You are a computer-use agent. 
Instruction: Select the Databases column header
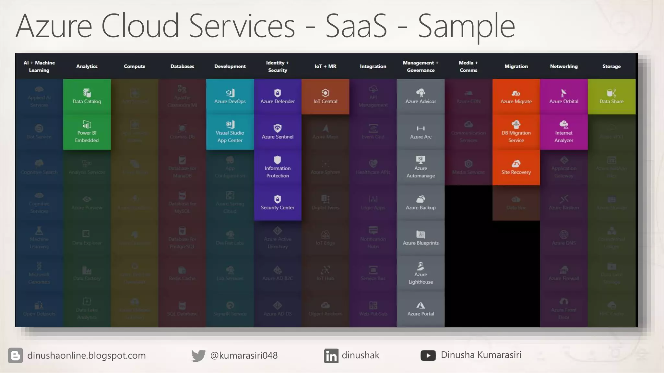pyautogui.click(x=182, y=66)
